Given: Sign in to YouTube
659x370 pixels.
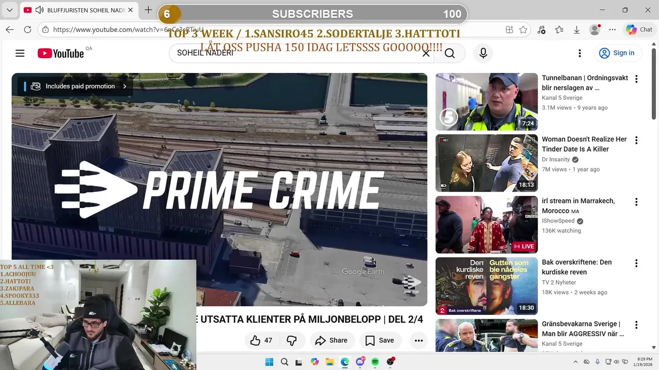Looking at the screenshot, I should click(617, 53).
